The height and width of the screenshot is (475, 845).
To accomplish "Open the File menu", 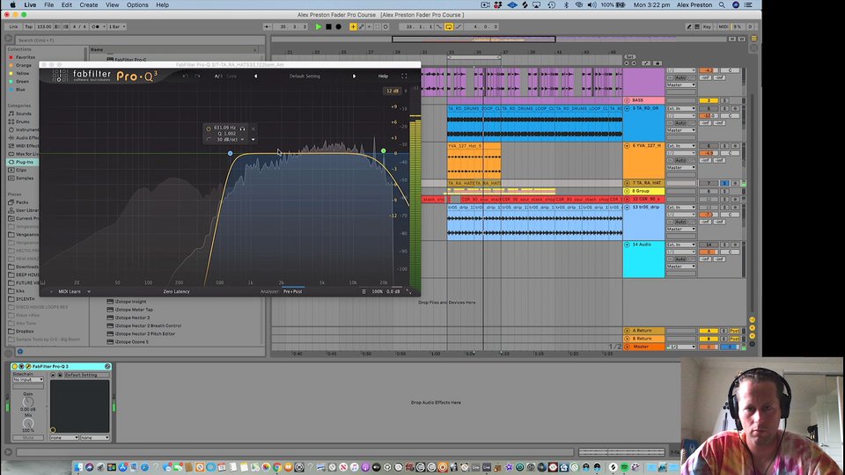I will tap(48, 5).
